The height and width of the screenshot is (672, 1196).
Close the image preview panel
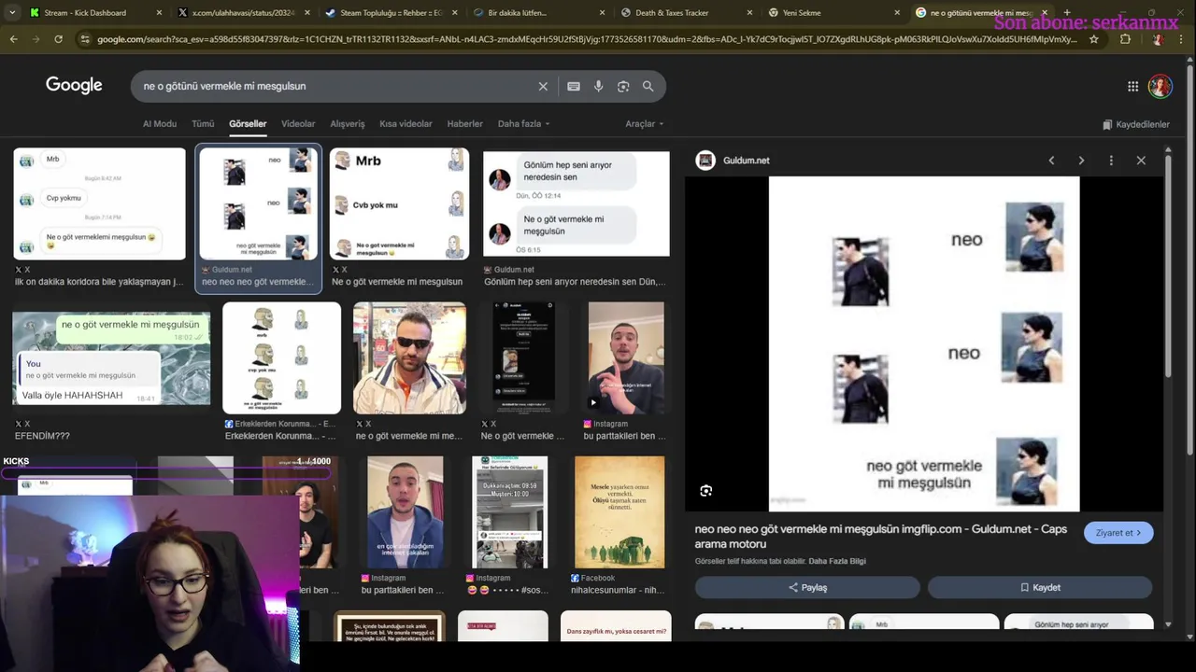pos(1141,161)
